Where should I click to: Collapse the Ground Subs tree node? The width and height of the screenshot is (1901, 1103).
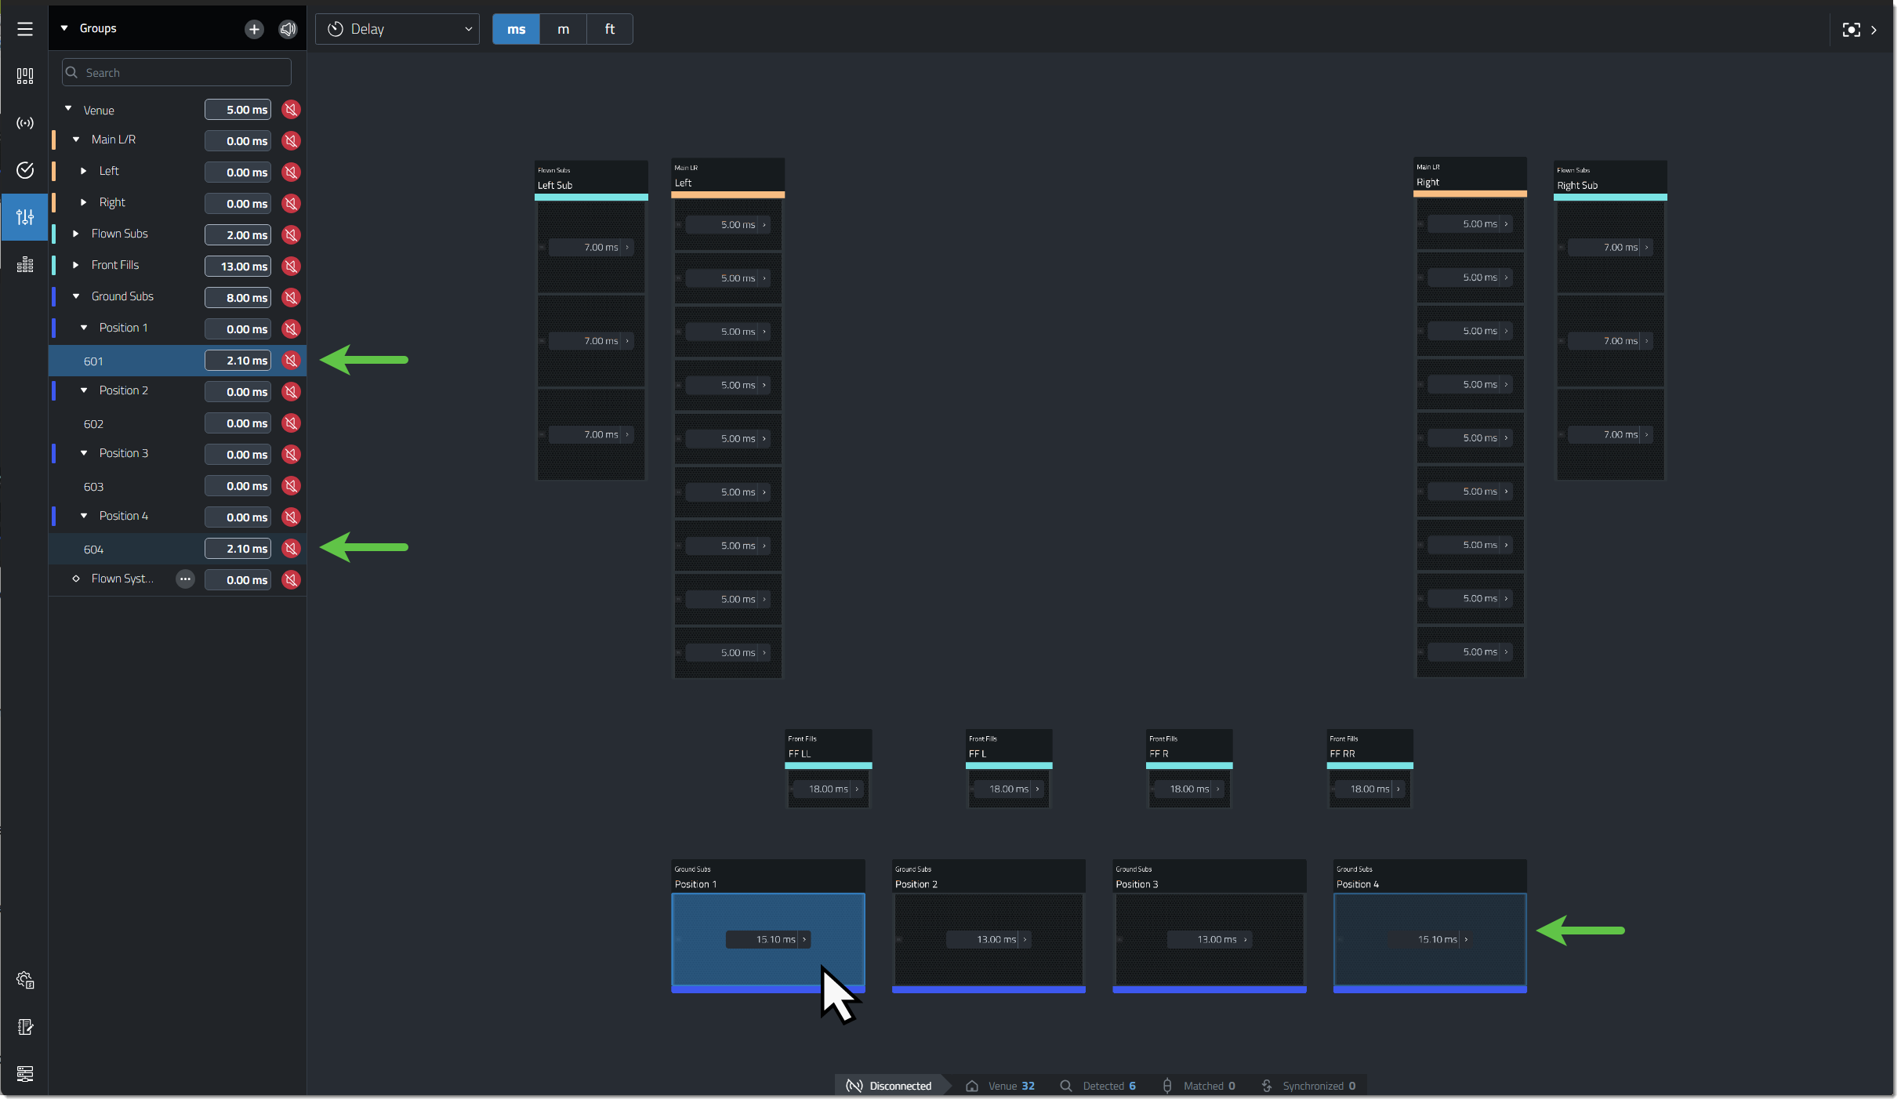[76, 296]
